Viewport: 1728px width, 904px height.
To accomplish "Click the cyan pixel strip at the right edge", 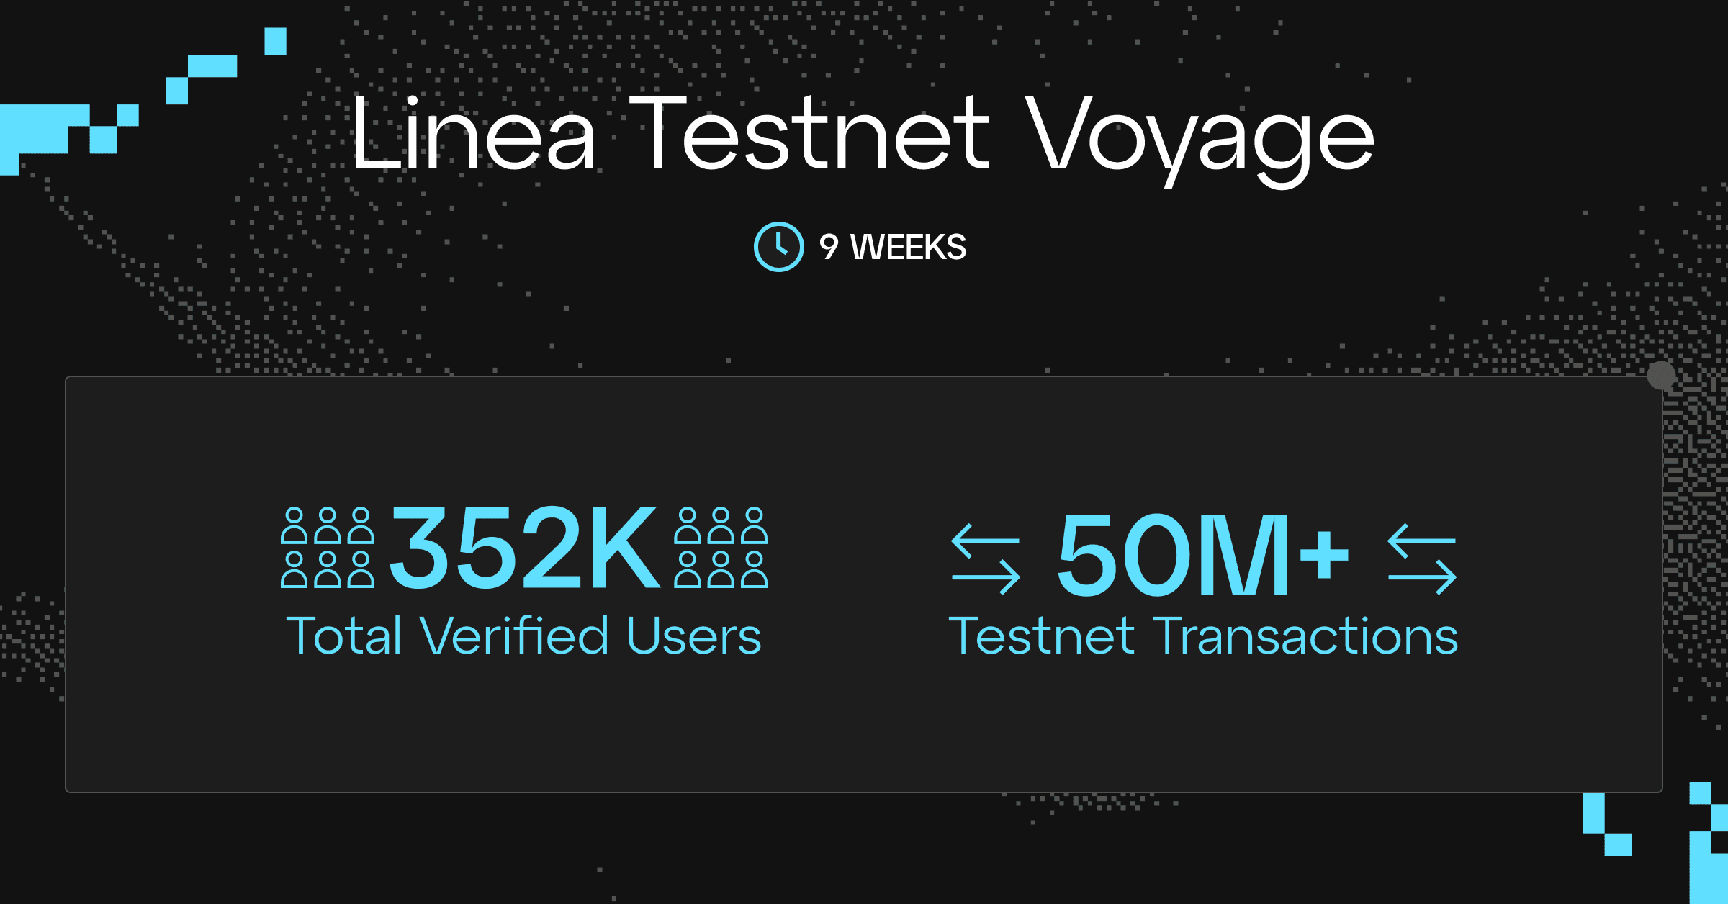I will pyautogui.click(x=1709, y=843).
